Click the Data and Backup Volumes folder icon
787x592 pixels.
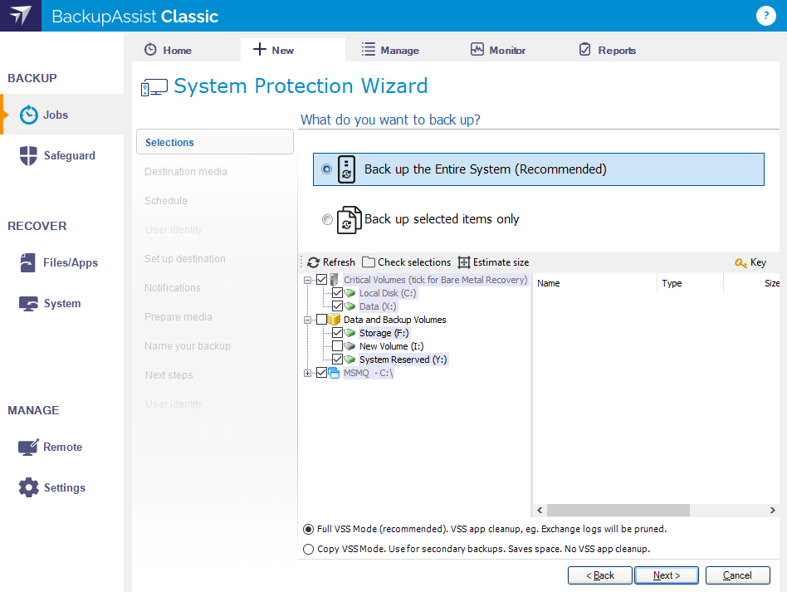335,320
